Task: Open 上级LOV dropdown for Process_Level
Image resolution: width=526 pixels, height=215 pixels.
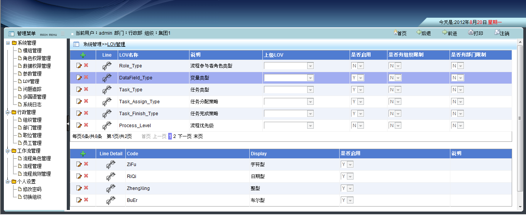Action: point(289,126)
